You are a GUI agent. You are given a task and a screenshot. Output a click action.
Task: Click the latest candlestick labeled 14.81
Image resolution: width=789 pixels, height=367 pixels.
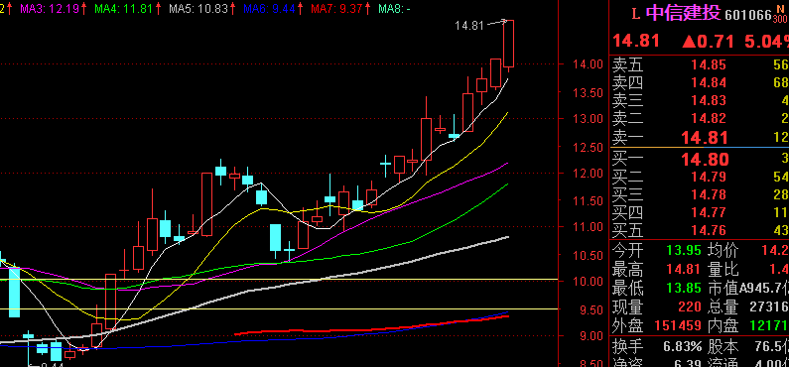509,44
